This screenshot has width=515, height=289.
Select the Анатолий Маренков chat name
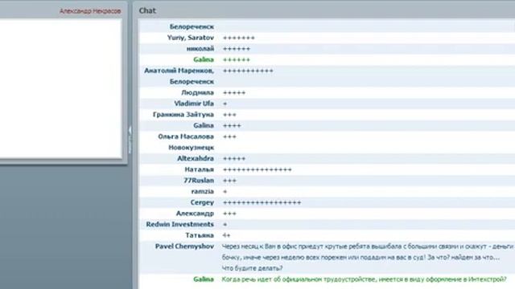coord(179,71)
